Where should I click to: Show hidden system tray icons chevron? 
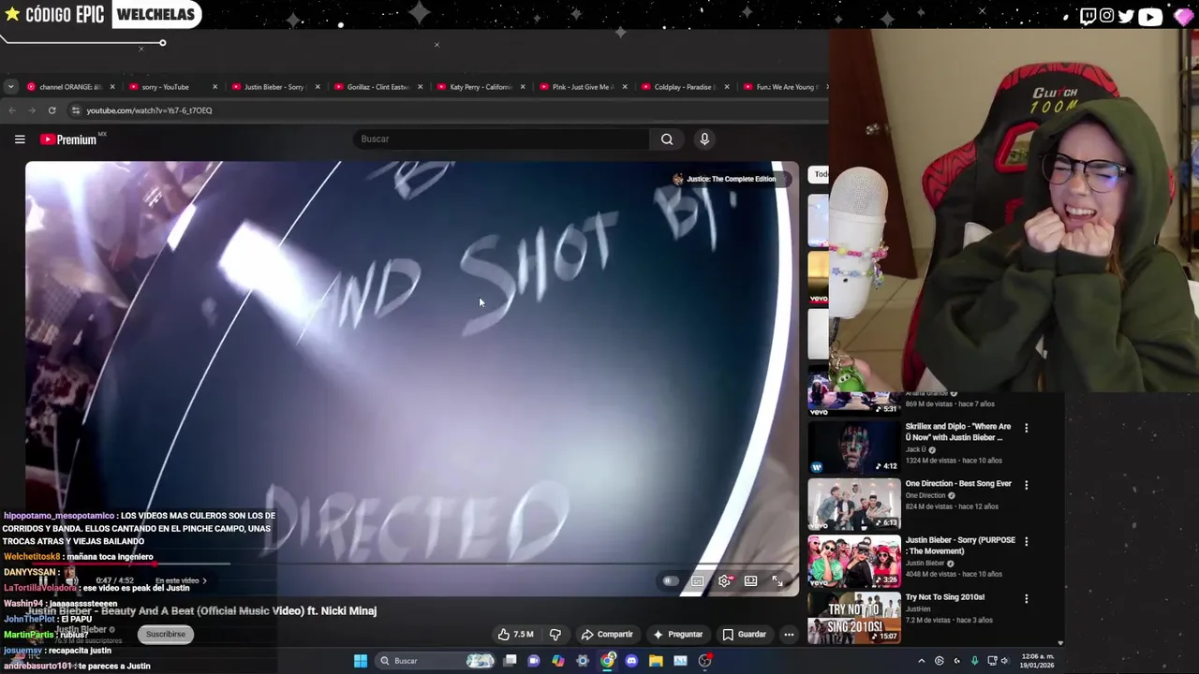[x=921, y=661]
